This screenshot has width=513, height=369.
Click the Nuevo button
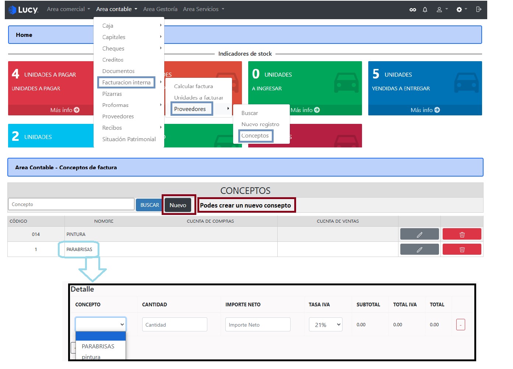178,205
